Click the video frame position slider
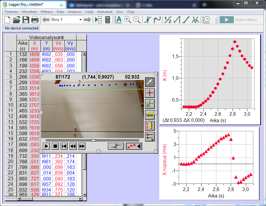This screenshot has width=266, height=206. point(93,140)
